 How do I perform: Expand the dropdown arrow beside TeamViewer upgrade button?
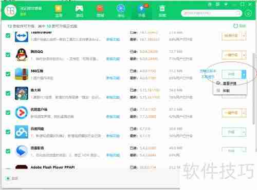tap(244, 36)
